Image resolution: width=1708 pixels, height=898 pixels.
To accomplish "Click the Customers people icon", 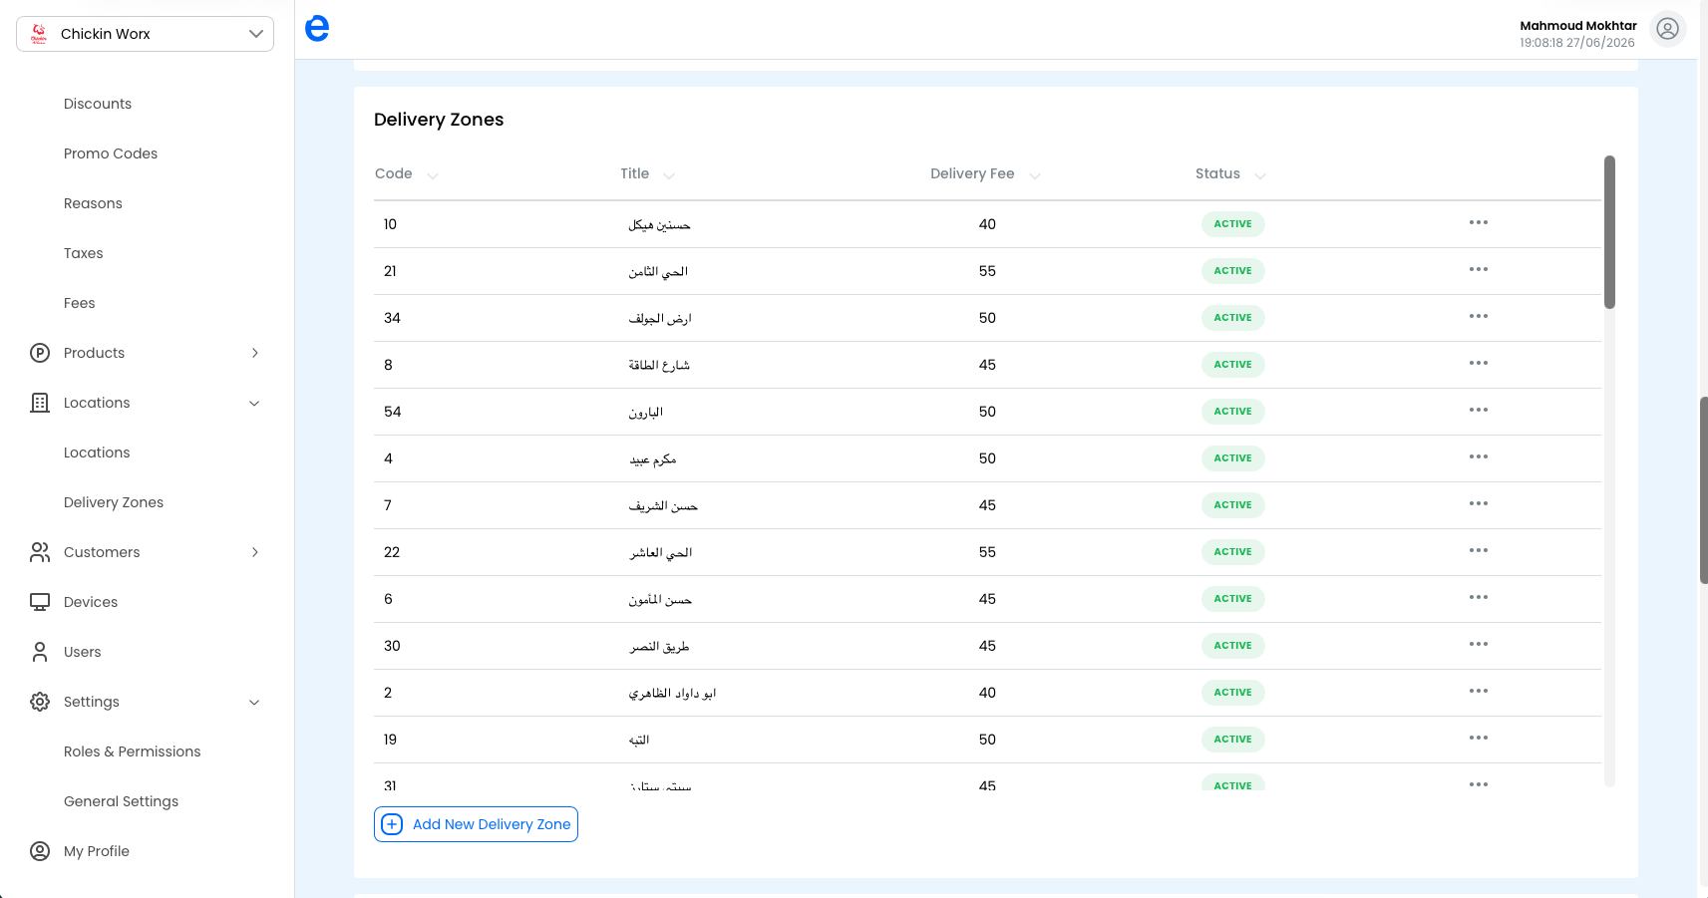I will 40,552.
